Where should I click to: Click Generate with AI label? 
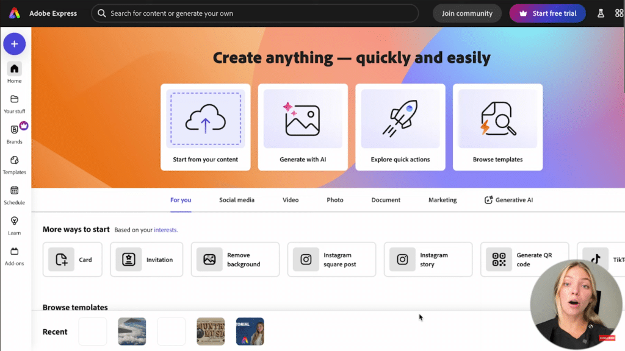303,159
